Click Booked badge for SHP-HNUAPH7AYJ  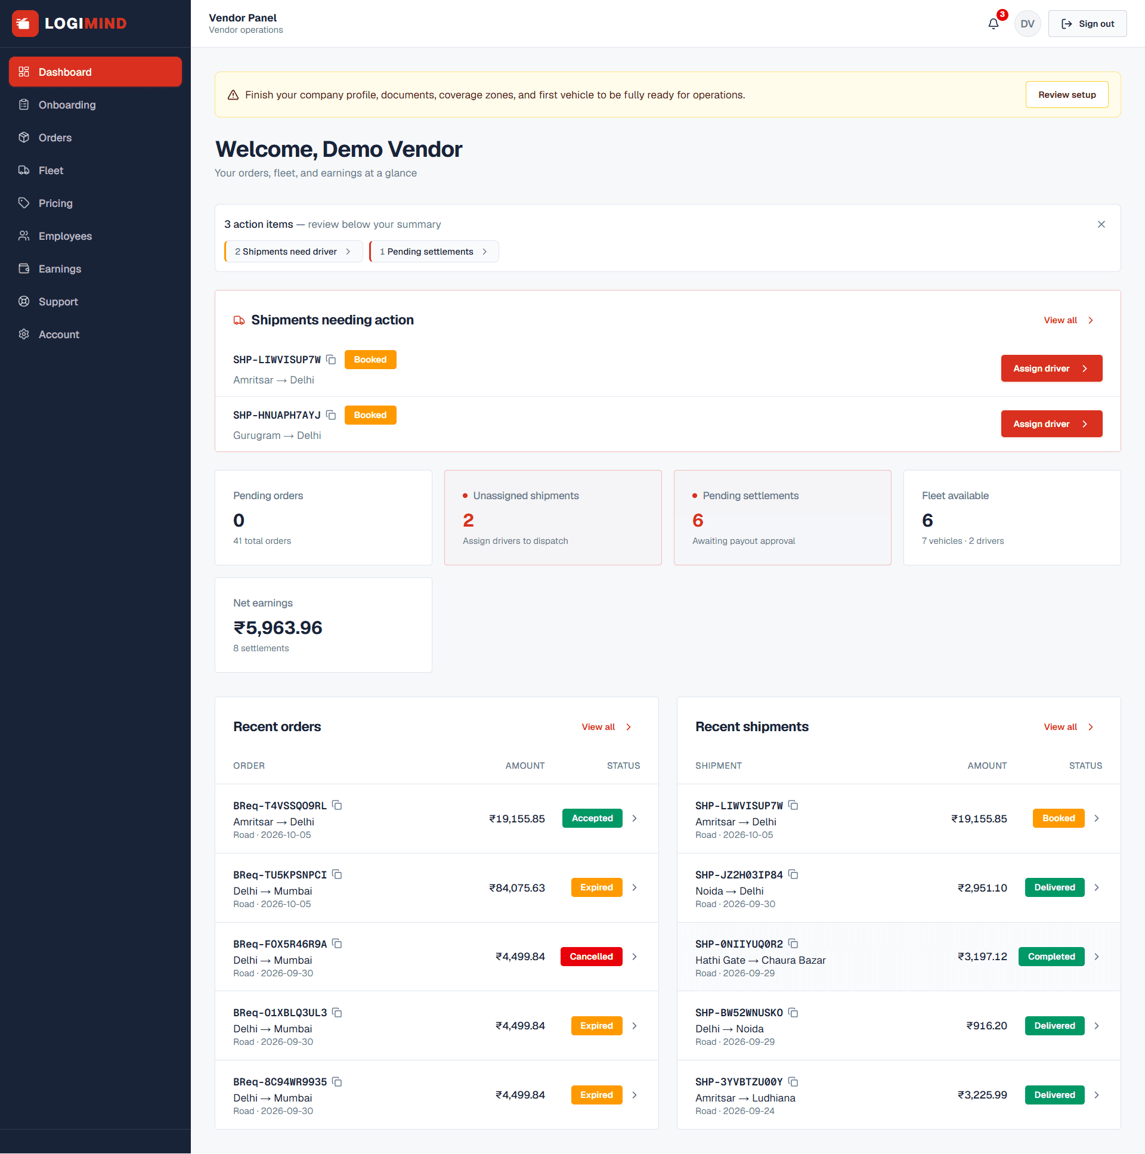tap(370, 415)
